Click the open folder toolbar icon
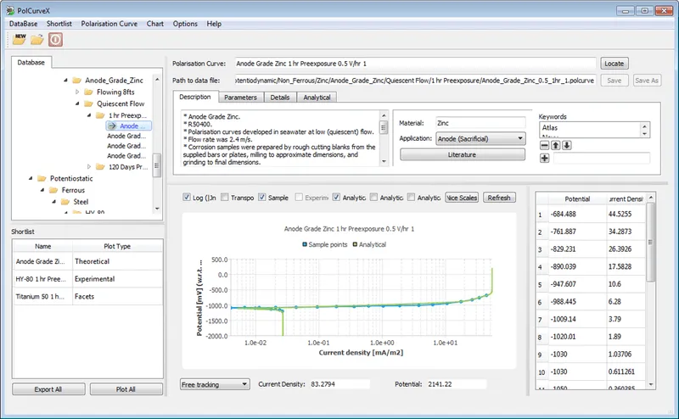679x419 pixels. pyautogui.click(x=37, y=39)
